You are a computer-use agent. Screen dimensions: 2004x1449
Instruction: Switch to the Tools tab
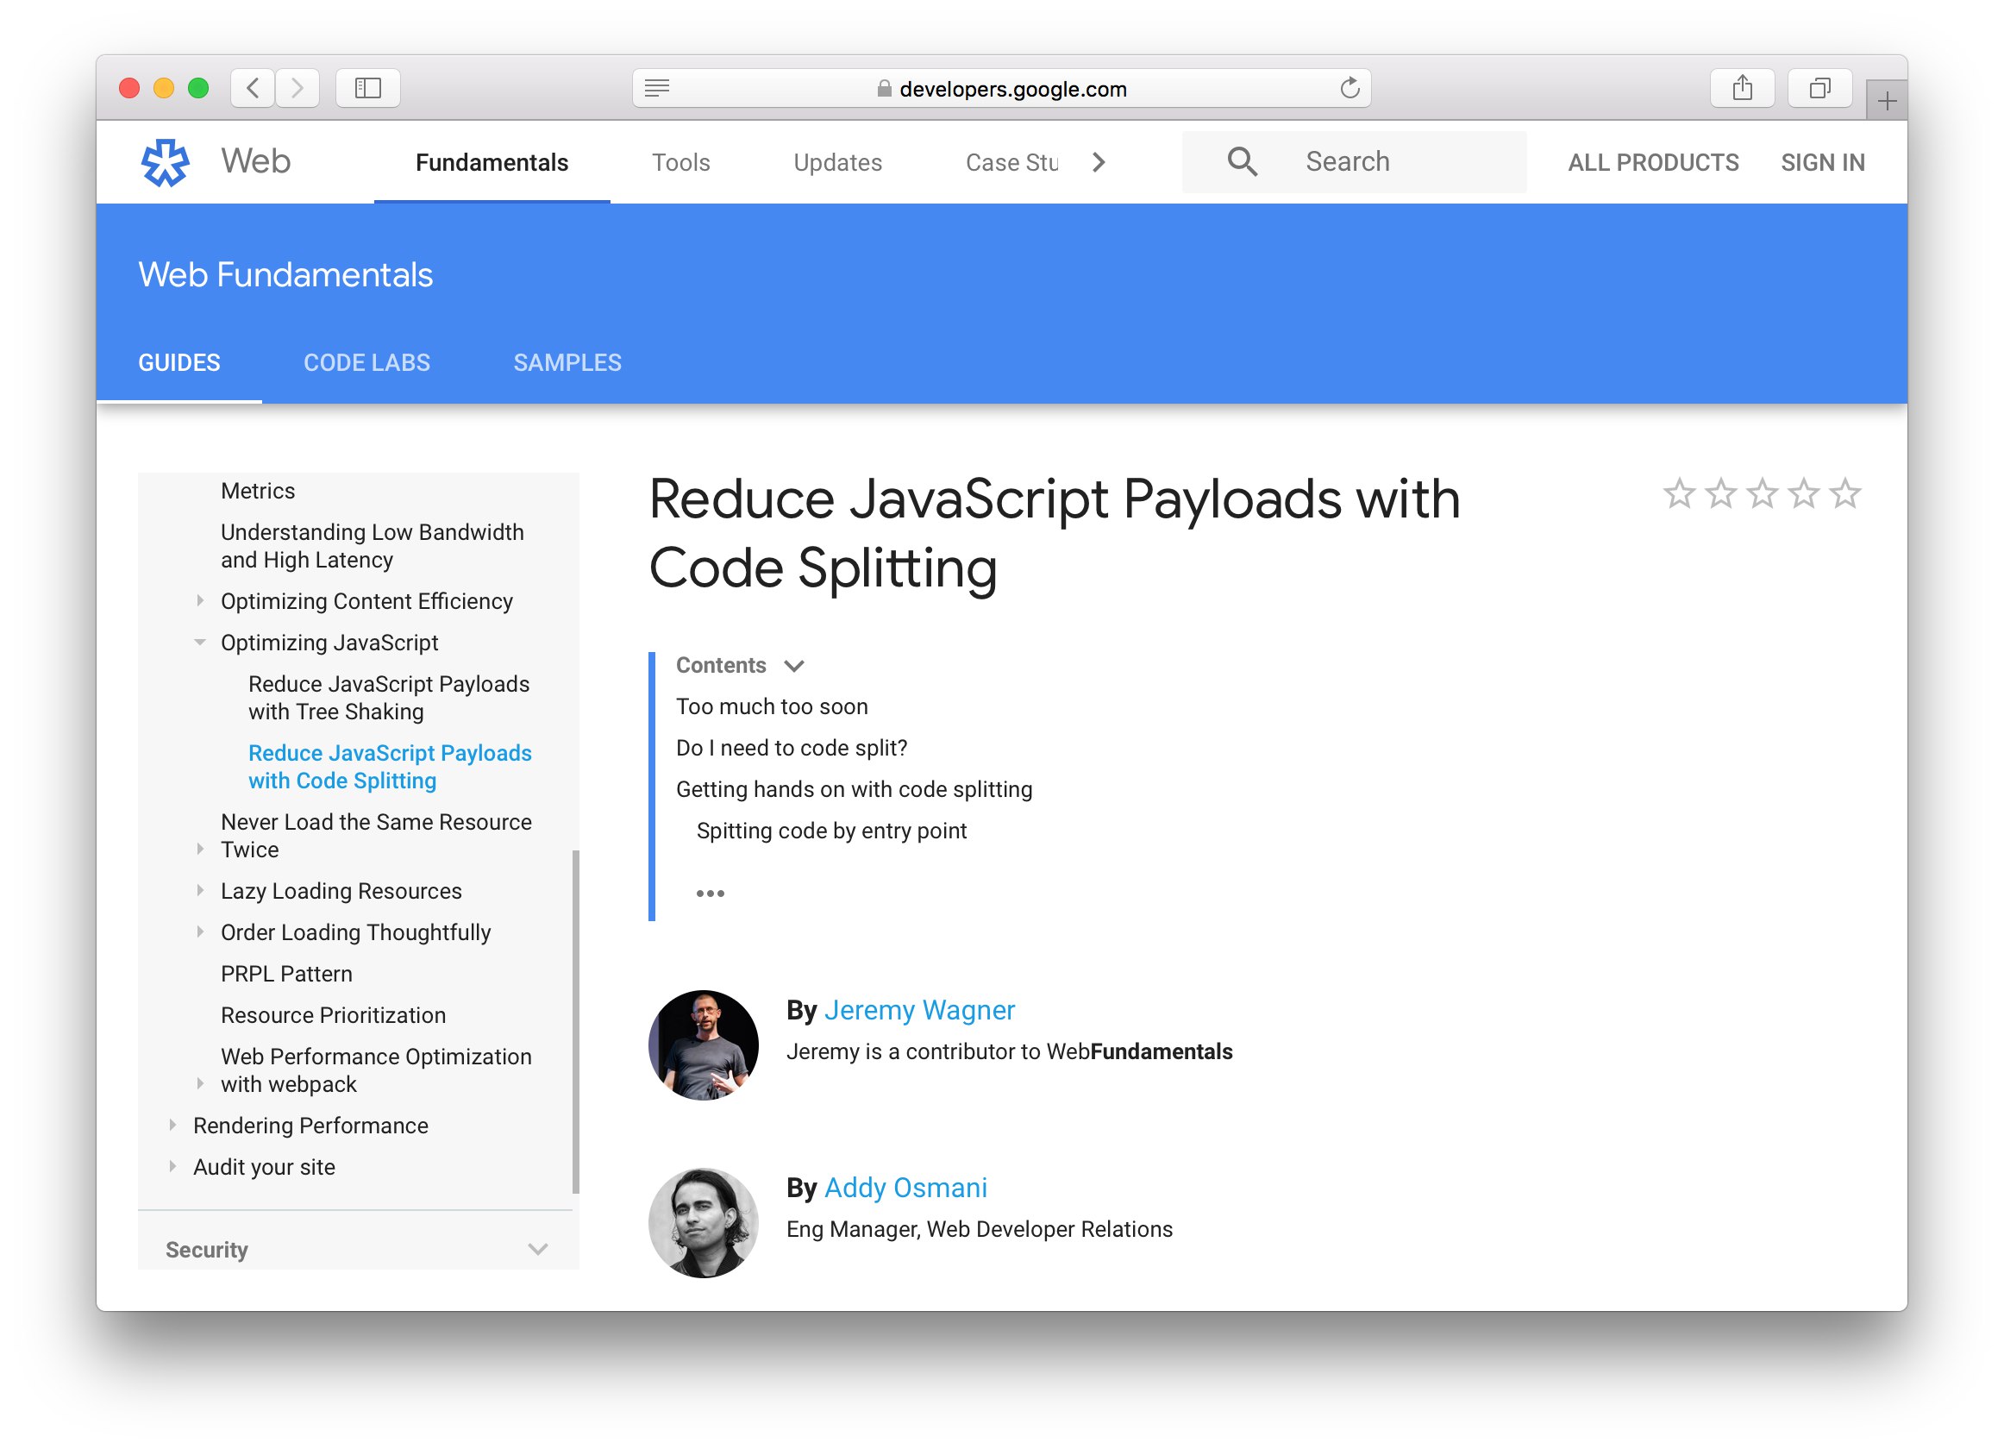[x=680, y=162]
